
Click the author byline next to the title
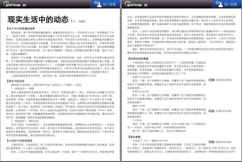pyautogui.click(x=79, y=21)
